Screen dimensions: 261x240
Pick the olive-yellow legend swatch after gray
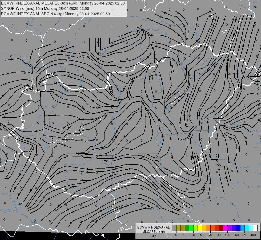[178, 228]
